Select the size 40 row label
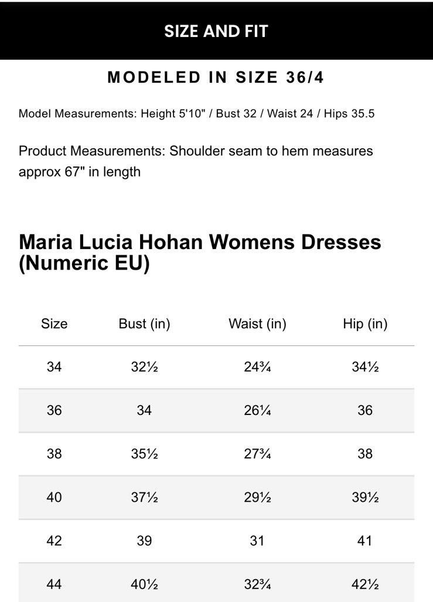Viewport: 433px width, 602px height. (54, 497)
